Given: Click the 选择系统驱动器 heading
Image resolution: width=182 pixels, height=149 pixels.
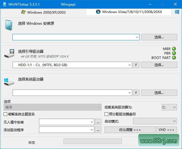Looking at the screenshot, I should pos(31,79).
